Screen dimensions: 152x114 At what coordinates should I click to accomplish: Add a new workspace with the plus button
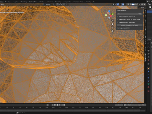click(93, 2)
